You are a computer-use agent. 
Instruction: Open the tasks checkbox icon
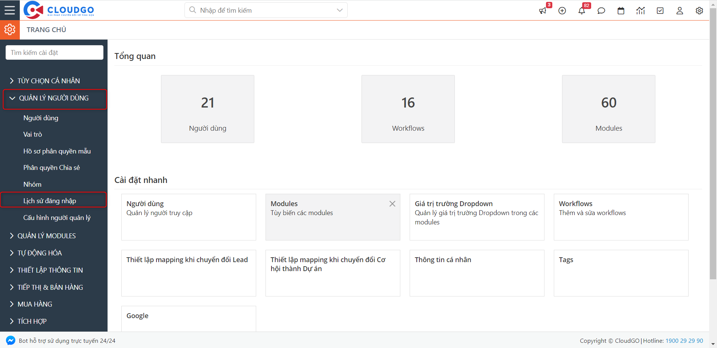point(660,11)
